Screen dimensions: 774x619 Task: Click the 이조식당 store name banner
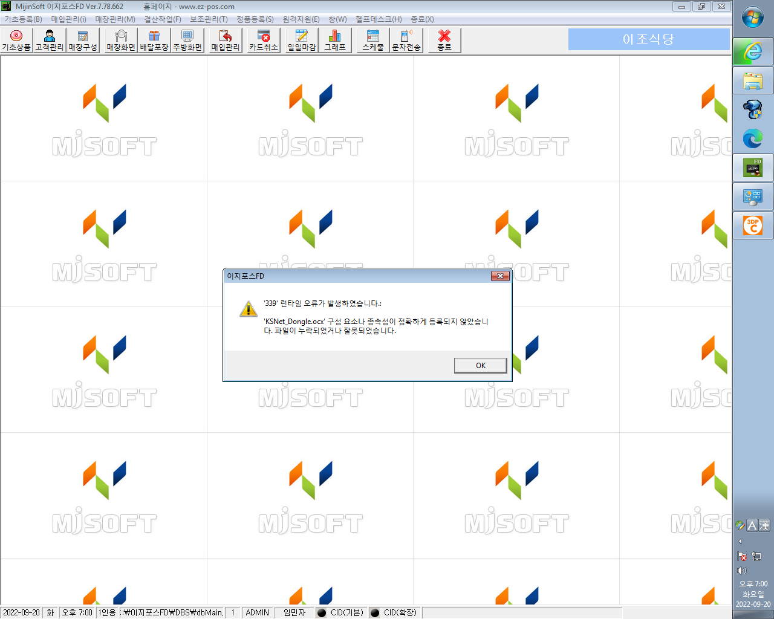(649, 39)
